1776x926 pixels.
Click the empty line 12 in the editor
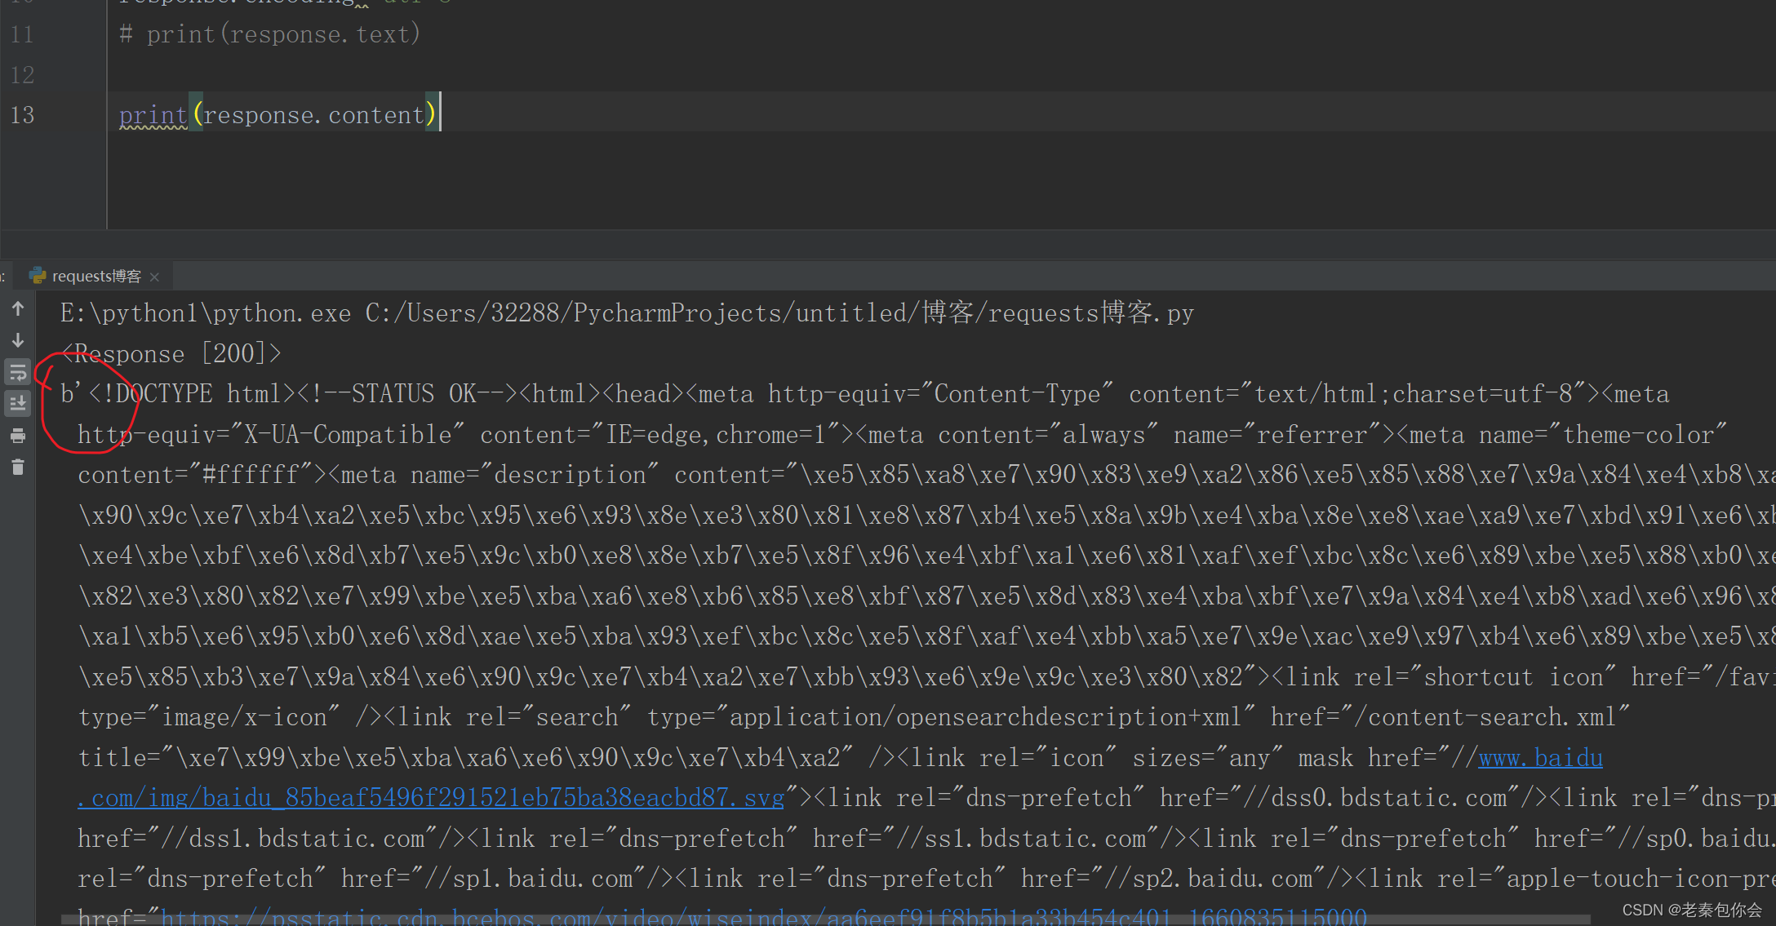490,75
